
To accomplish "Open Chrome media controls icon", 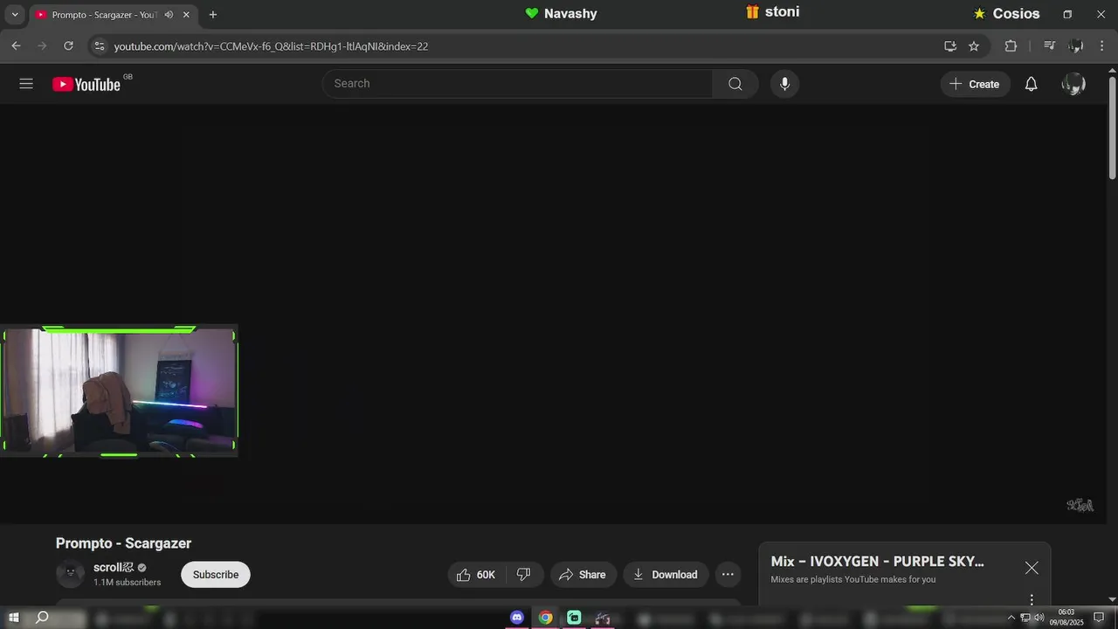I will tap(1050, 46).
